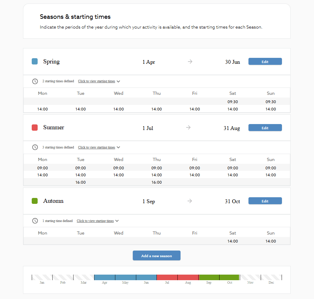The height and width of the screenshot is (299, 314).
Task: Click the Spring season blue color swatch
Action: click(x=35, y=61)
